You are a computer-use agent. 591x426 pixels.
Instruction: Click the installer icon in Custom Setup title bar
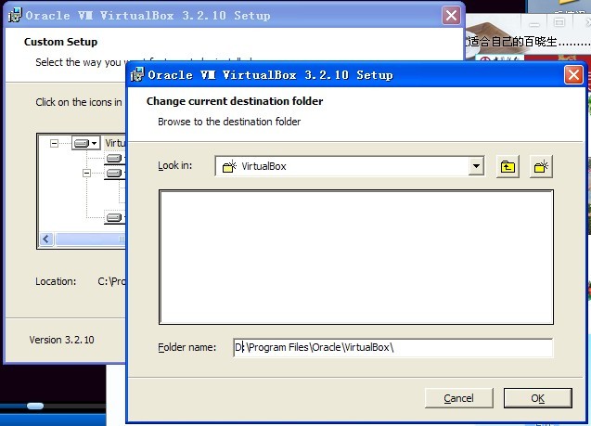click(x=15, y=16)
